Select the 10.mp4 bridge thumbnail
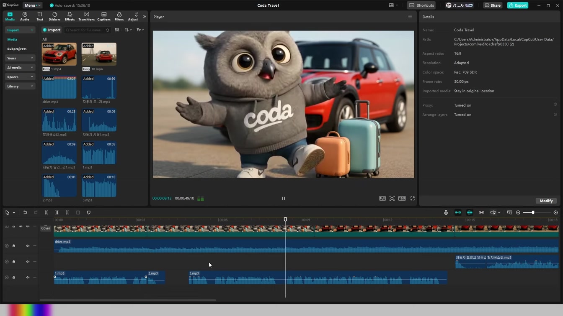The height and width of the screenshot is (316, 563). point(99,54)
